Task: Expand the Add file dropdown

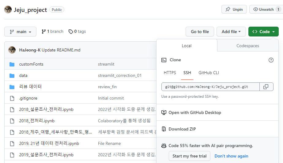Action: 231,32
